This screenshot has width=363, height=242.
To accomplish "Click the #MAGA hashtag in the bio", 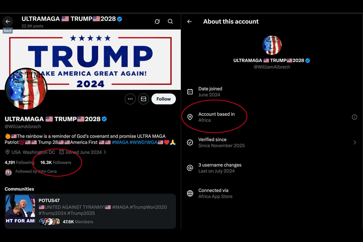I will (x=120, y=142).
